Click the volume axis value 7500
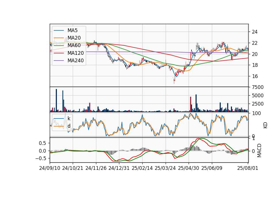 point(258,87)
